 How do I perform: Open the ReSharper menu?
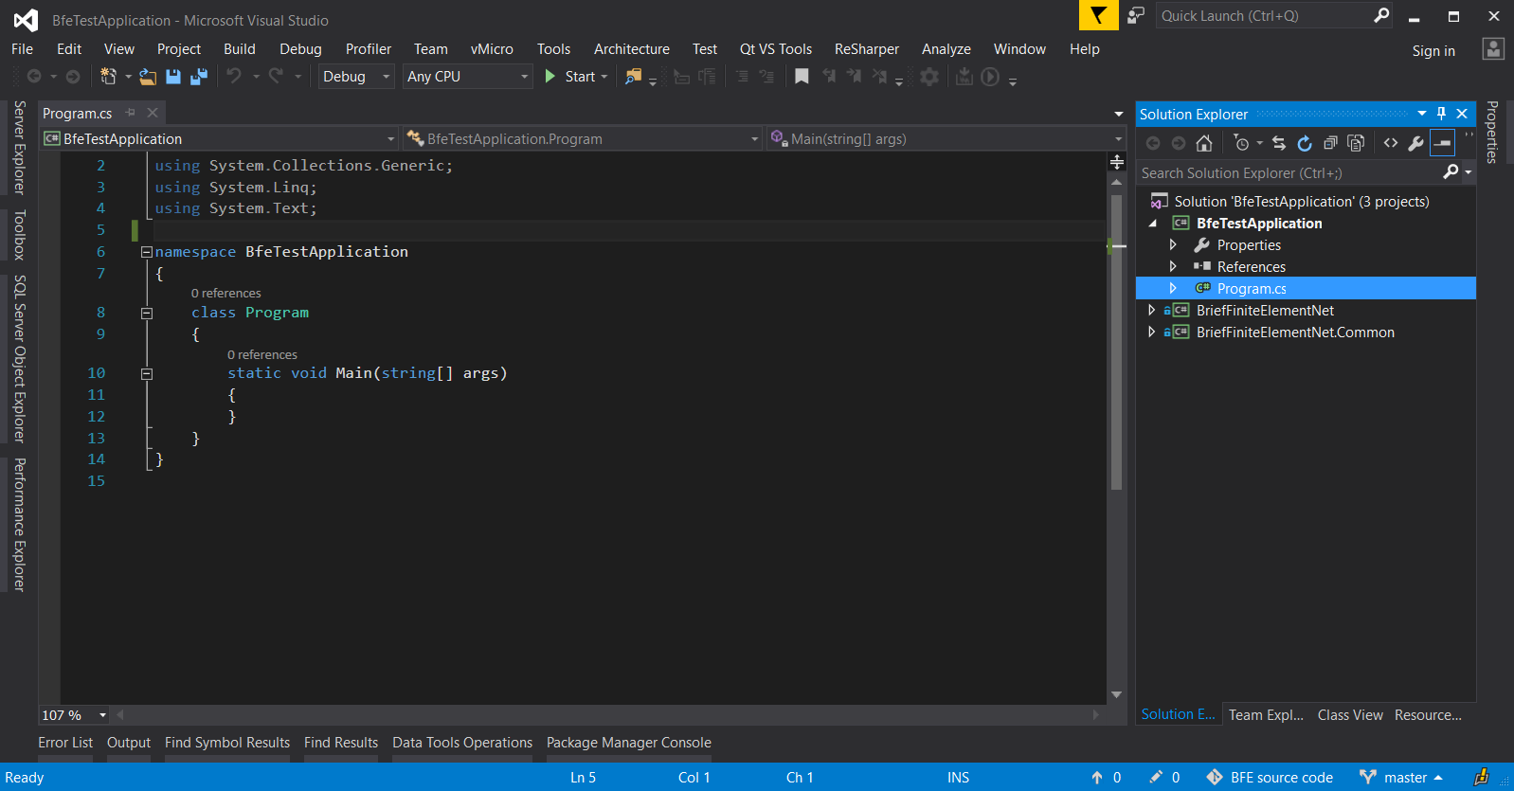tap(866, 49)
